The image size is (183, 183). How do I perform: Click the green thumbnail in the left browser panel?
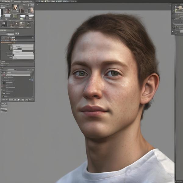(15, 16)
